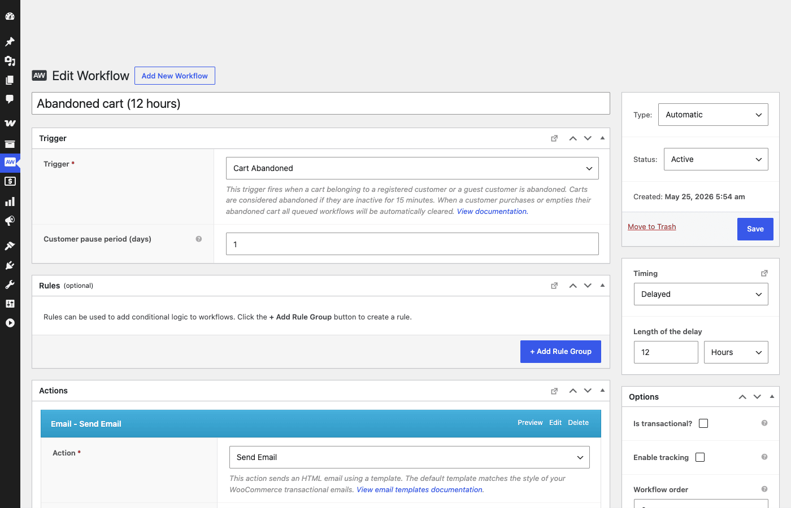
Task: Open Marketing via the megaphone icon
Action: pos(10,221)
